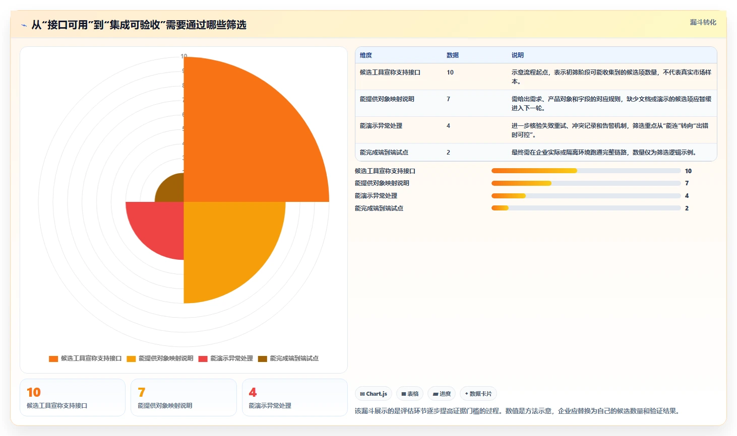Image resolution: width=737 pixels, height=436 pixels.
Task: Click the page title 从“接口可用”到“集成可验收”
Action: [x=139, y=25]
